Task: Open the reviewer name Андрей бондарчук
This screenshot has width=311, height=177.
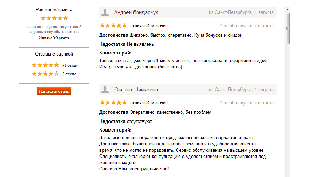Action: click(x=136, y=12)
